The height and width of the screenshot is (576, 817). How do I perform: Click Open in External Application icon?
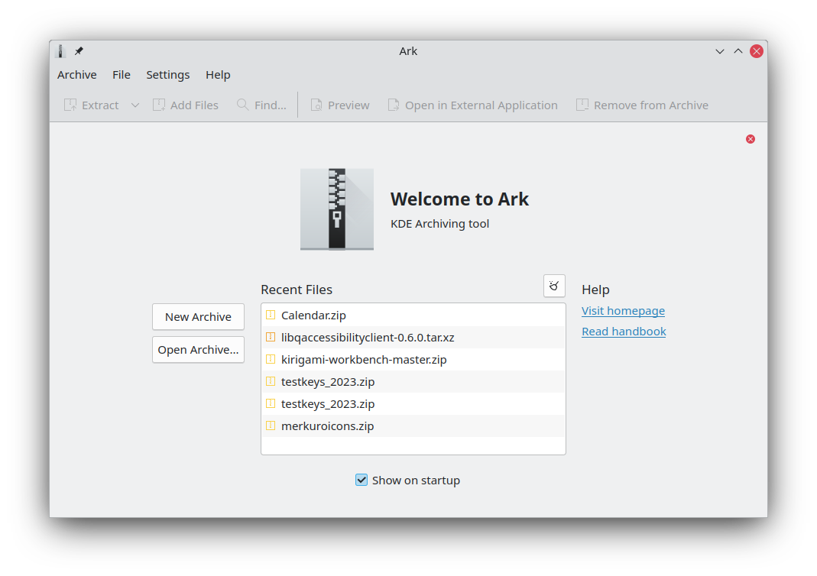(x=394, y=105)
